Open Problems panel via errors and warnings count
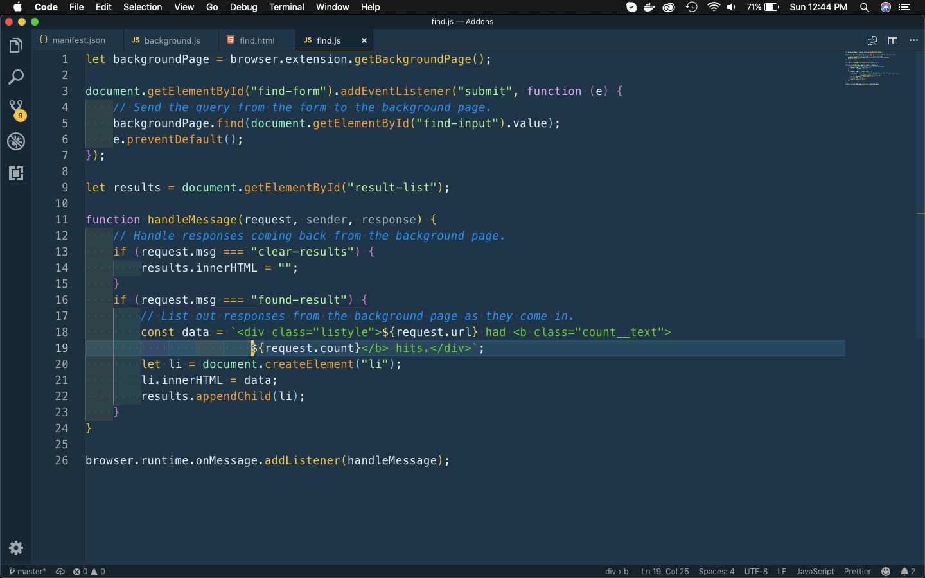The height and width of the screenshot is (578, 925). (x=89, y=571)
